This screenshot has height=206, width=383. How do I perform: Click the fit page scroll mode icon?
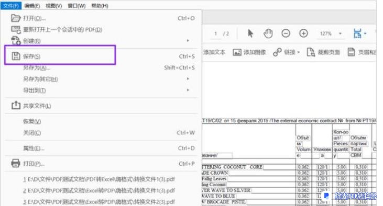click(357, 33)
